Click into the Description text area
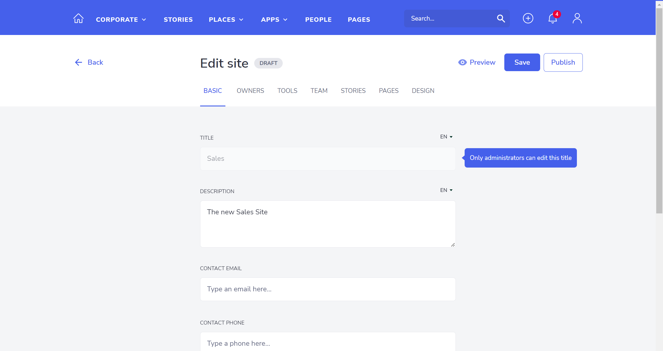 328,224
